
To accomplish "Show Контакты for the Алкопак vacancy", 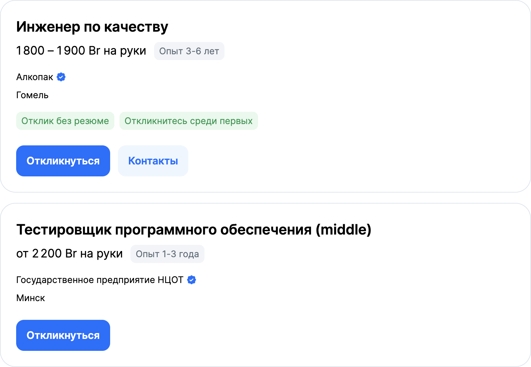I will (x=153, y=161).
